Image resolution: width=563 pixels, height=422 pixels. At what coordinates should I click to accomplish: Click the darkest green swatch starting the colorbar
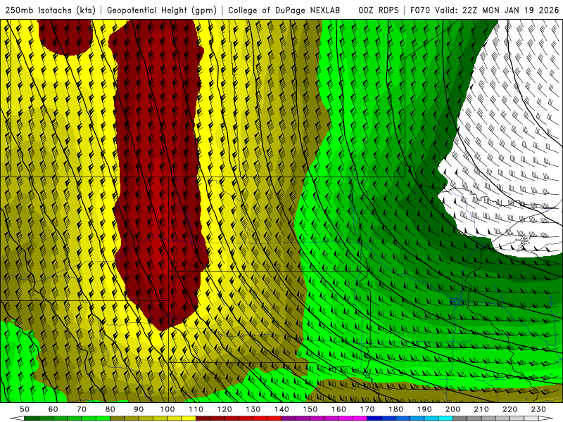coord(32,418)
